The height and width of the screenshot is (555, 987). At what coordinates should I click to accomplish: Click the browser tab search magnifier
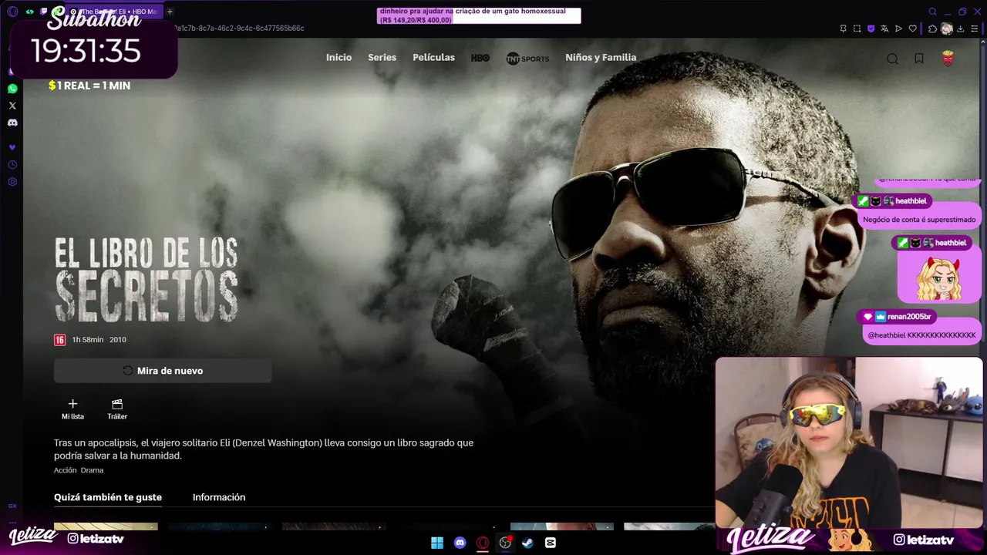tap(932, 12)
